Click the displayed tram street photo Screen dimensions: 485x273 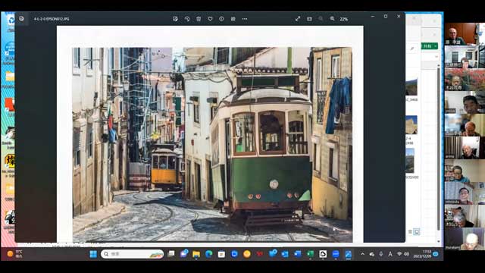(212, 144)
